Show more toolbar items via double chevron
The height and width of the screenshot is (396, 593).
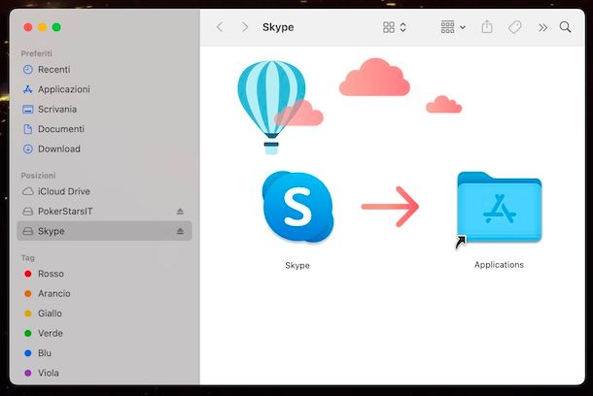click(x=542, y=27)
